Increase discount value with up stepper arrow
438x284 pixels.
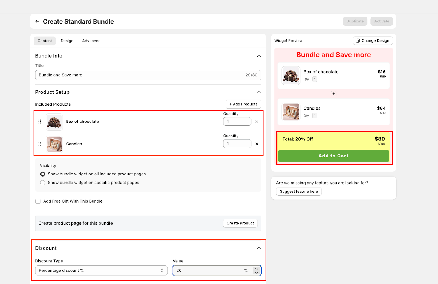[256, 268]
